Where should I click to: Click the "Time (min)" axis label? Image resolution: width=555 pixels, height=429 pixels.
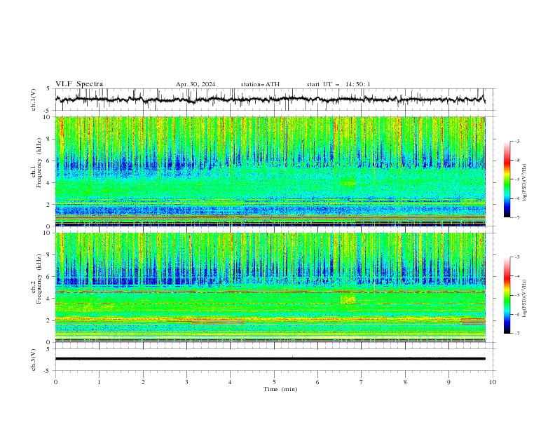click(280, 389)
